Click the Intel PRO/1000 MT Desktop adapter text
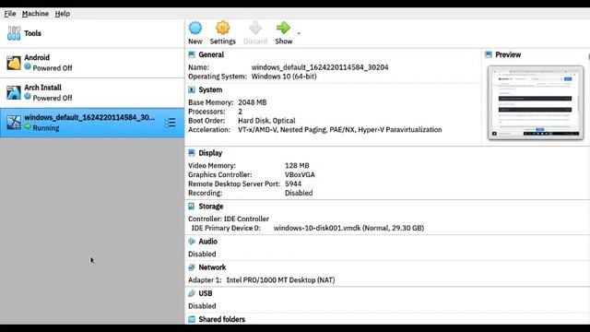The image size is (590, 332). pos(280,280)
